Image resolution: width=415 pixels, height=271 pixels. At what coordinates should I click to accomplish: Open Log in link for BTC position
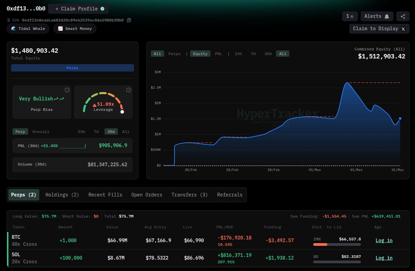[x=384, y=240]
